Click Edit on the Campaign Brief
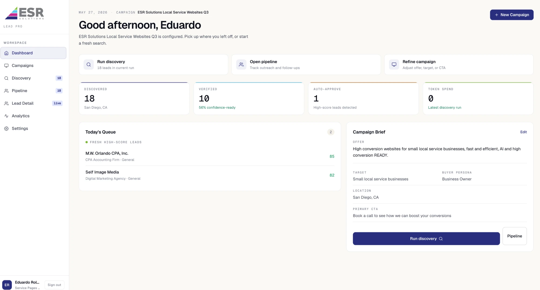 tap(524, 132)
